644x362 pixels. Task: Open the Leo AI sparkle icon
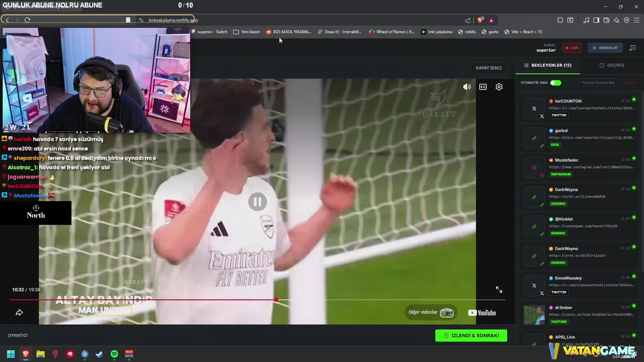tap(616, 20)
